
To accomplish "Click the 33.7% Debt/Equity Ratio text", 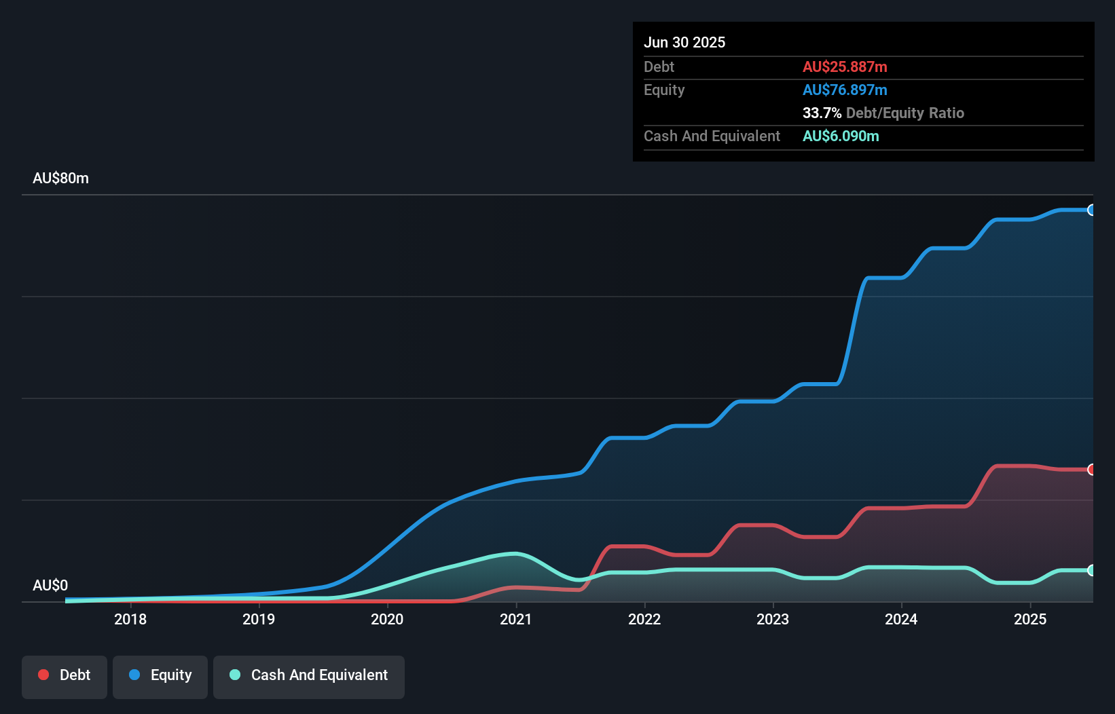I will pyautogui.click(x=883, y=113).
